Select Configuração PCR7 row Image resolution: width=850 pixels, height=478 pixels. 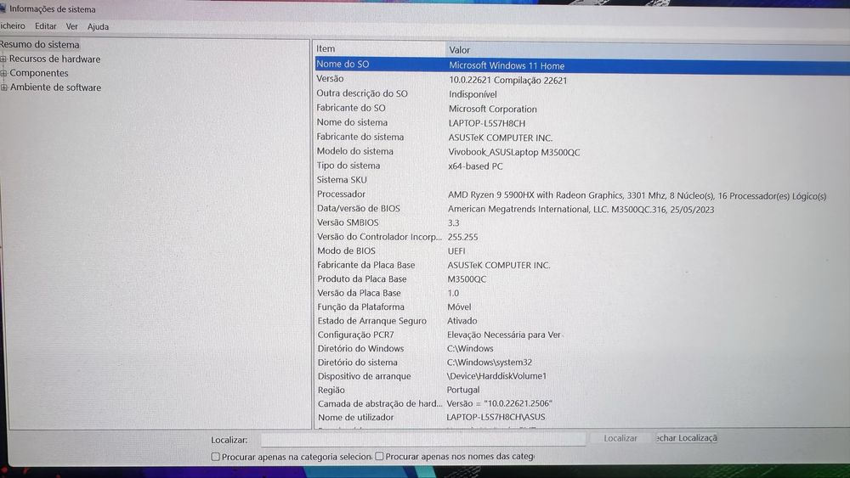tap(582, 335)
